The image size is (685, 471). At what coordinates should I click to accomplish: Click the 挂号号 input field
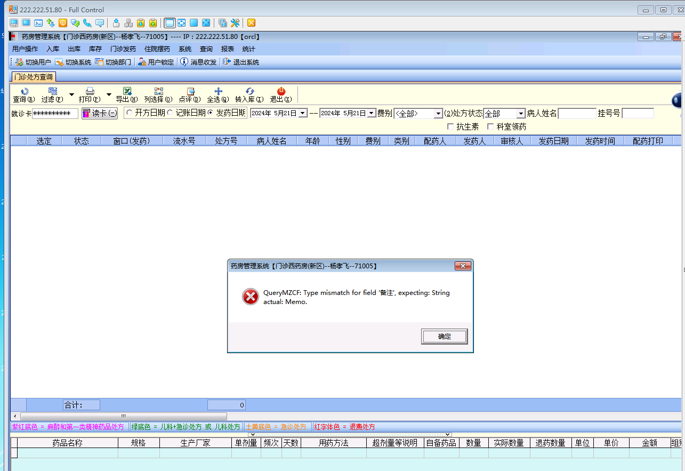[638, 114]
